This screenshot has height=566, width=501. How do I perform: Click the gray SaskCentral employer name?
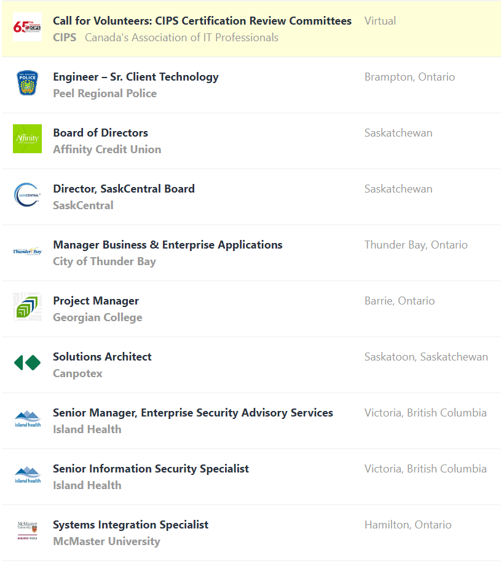coord(83,205)
